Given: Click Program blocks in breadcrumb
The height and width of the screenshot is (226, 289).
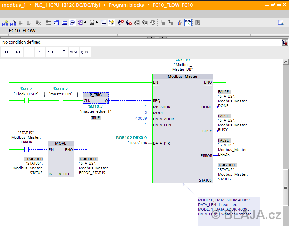Looking at the screenshot, I should (x=126, y=5).
